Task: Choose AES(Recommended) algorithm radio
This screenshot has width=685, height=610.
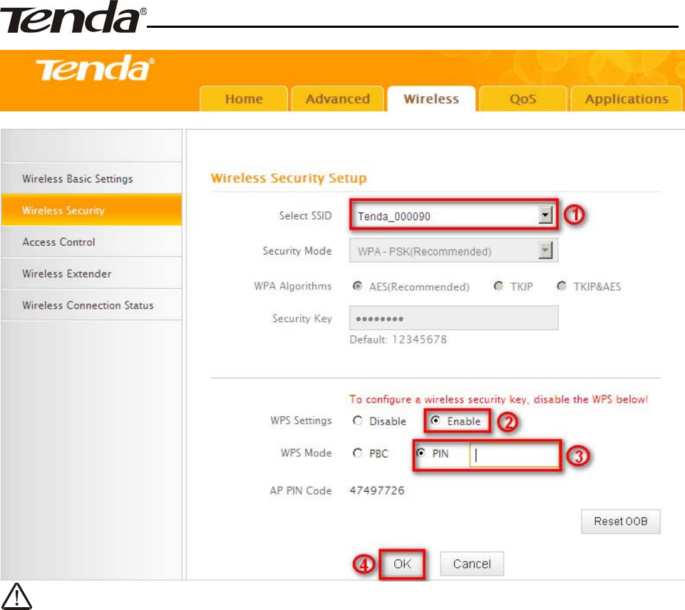Action: pyautogui.click(x=357, y=286)
